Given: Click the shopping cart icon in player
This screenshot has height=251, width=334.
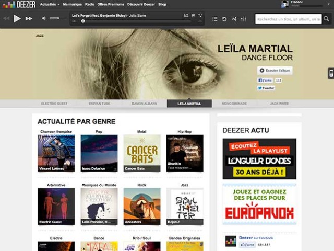Looking at the screenshot, I should pos(193,15).
